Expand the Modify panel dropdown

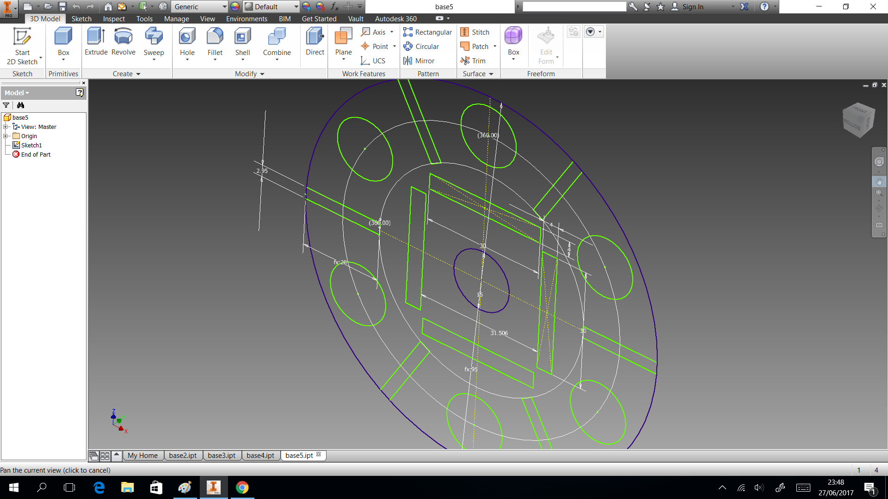[262, 74]
